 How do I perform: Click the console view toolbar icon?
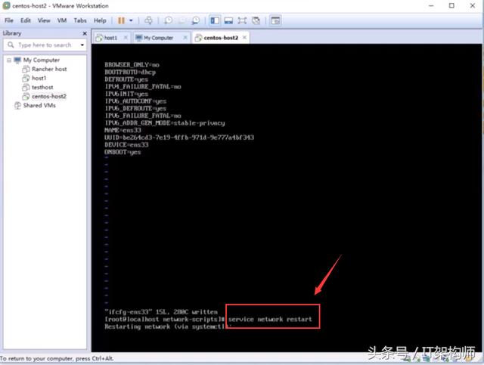tap(275, 20)
